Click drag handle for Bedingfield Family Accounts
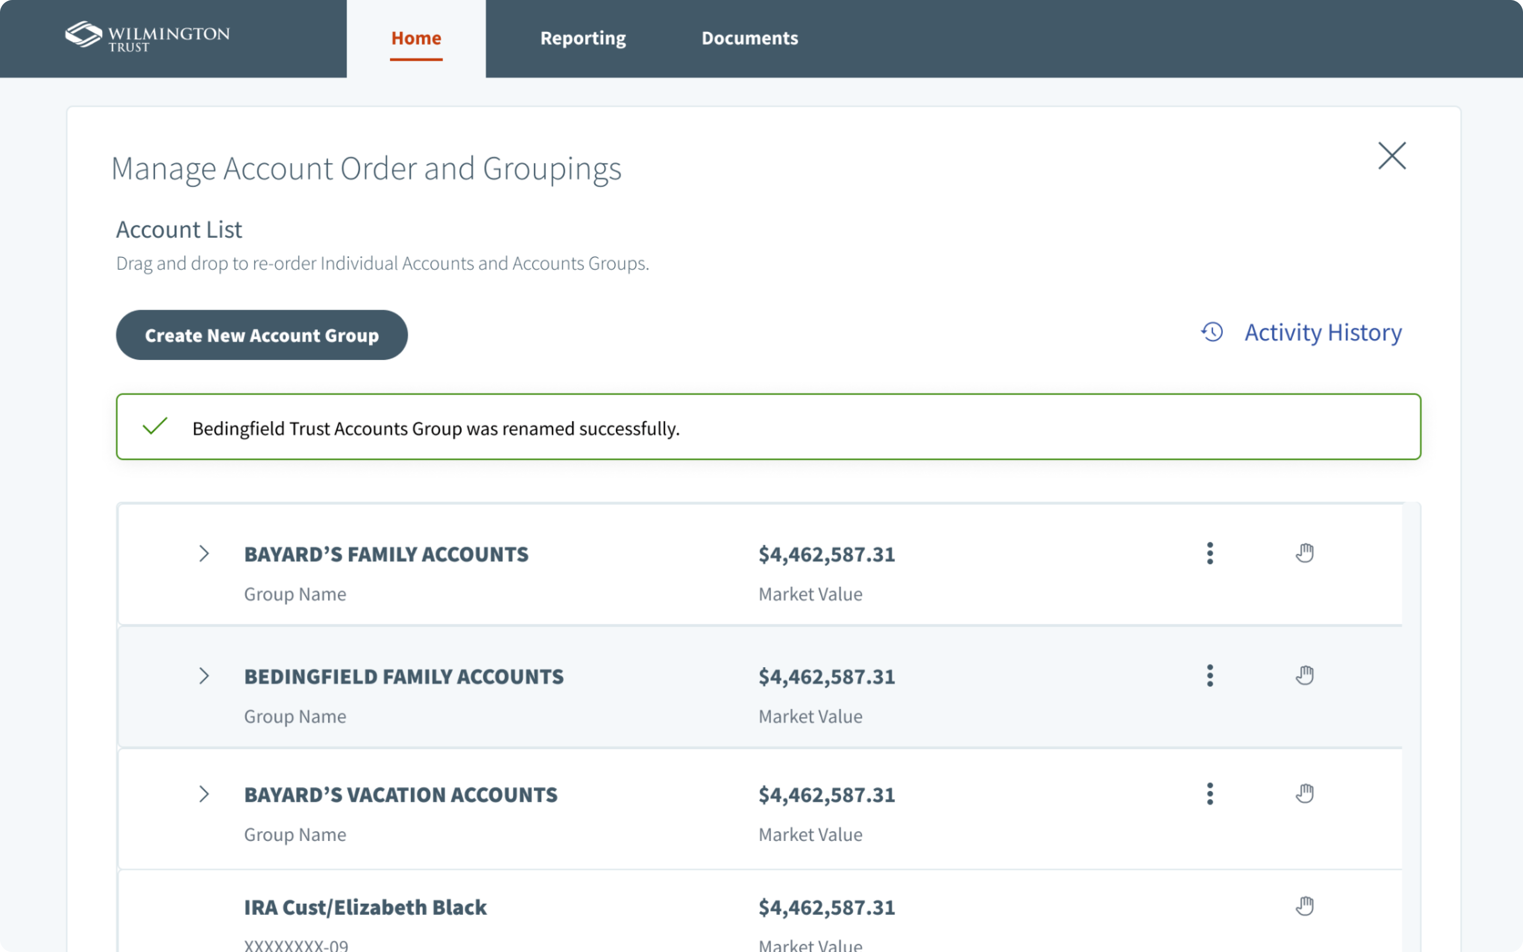The height and width of the screenshot is (952, 1523). pyautogui.click(x=1304, y=675)
